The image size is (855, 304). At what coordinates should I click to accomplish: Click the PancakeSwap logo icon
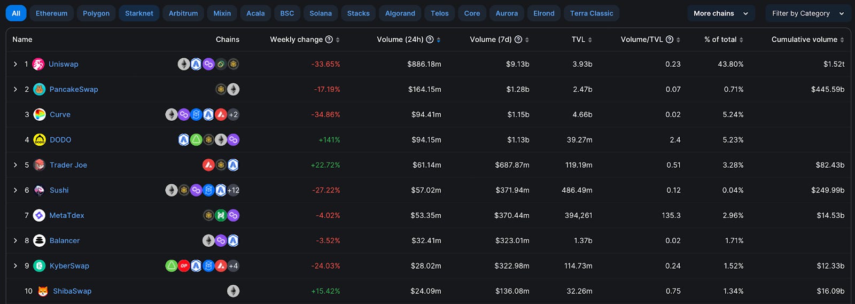coord(39,89)
